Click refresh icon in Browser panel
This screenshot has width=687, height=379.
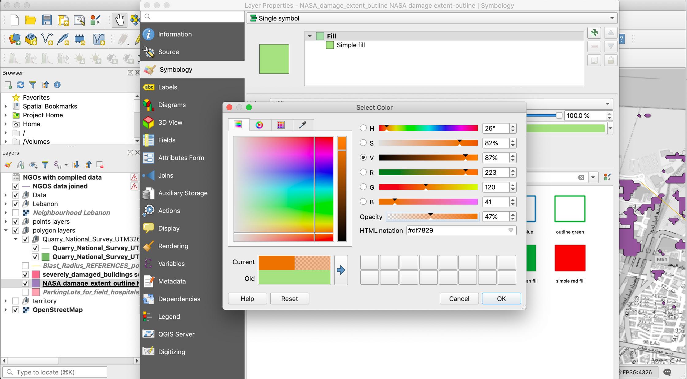tap(21, 85)
